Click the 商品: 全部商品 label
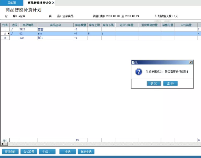 pos(61,16)
